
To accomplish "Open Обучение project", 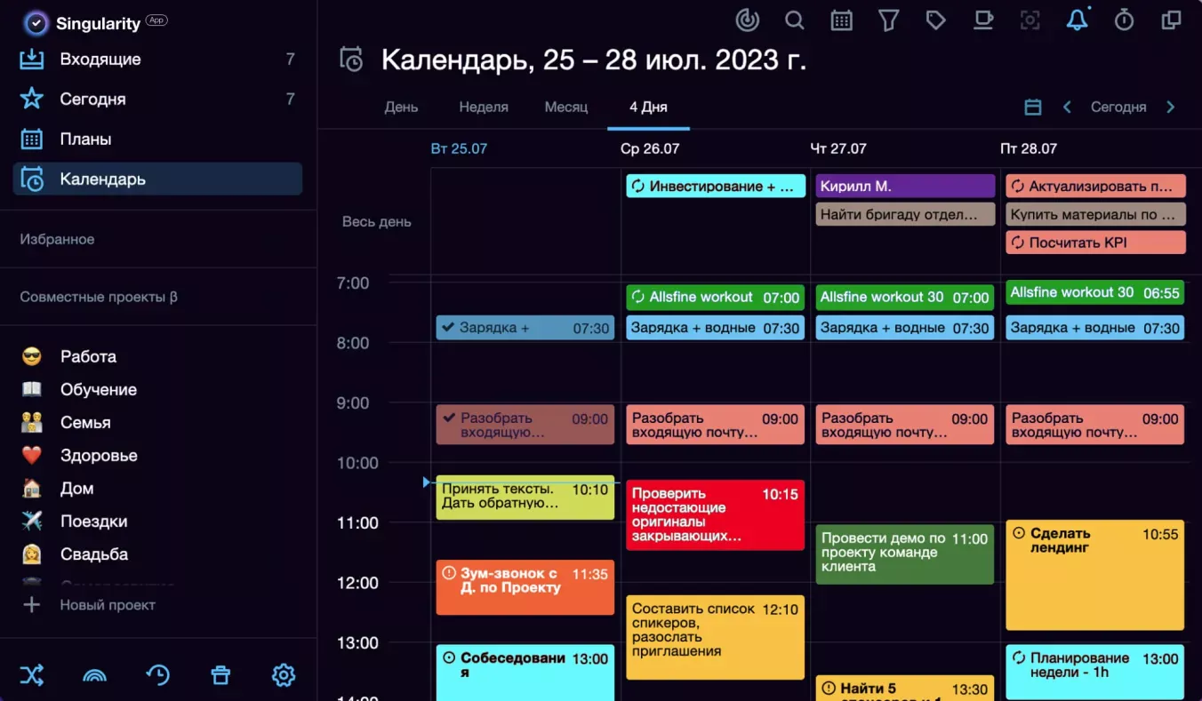I will point(98,389).
